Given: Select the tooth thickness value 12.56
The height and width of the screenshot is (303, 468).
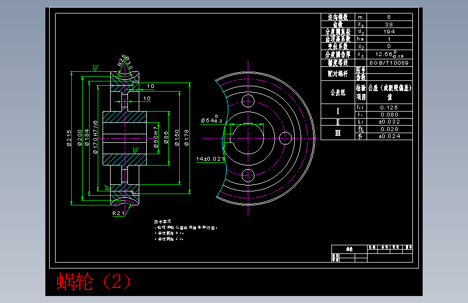Looking at the screenshot, I should click(x=390, y=54).
